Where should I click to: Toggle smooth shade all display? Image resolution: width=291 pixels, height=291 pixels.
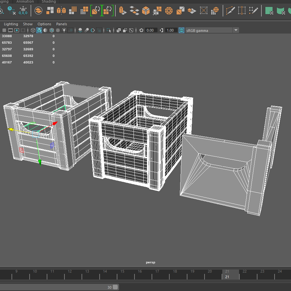(x=39, y=30)
